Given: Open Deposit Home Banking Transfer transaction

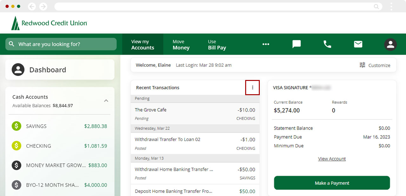Looking at the screenshot, I should coord(195,190).
